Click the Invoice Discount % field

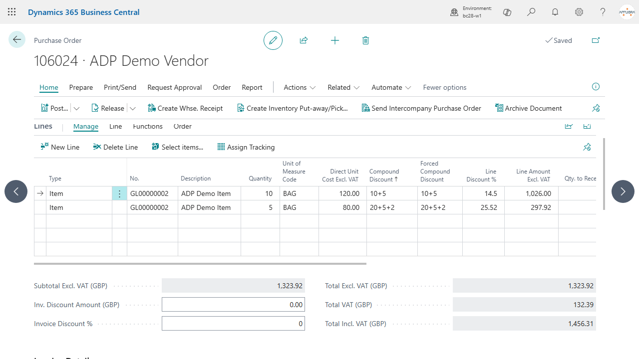click(x=233, y=324)
